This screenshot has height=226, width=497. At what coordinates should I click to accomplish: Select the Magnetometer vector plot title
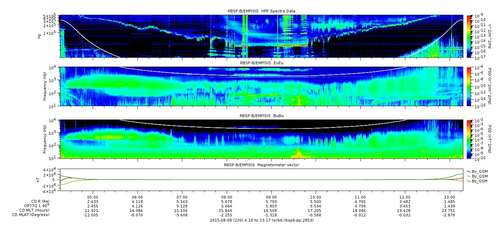click(x=261, y=165)
